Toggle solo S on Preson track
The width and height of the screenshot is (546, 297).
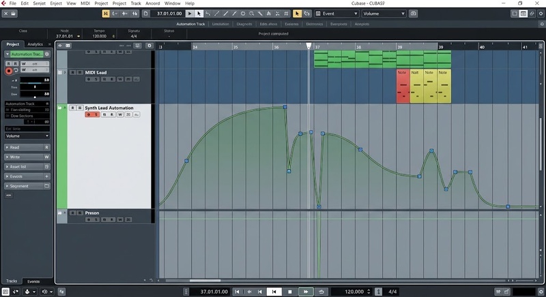(x=96, y=219)
